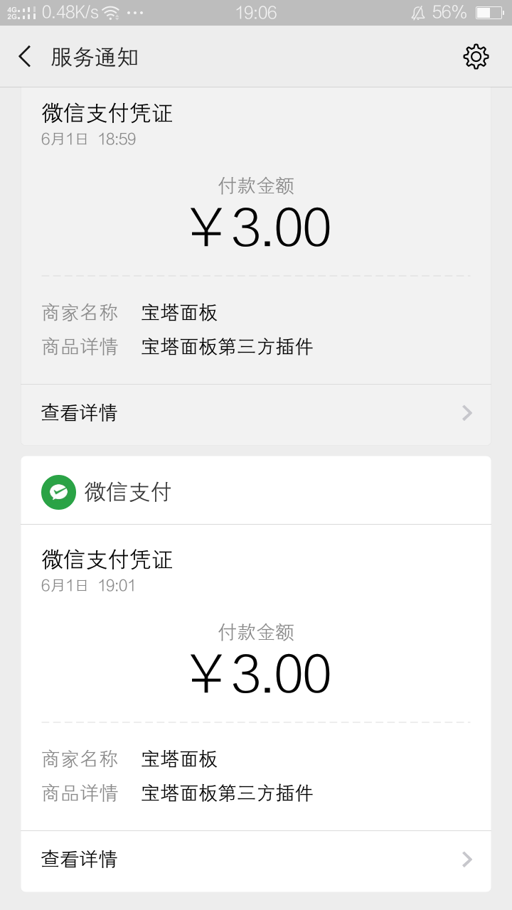Tap the back arrow icon
Screen dimensions: 512x910
pyautogui.click(x=25, y=57)
